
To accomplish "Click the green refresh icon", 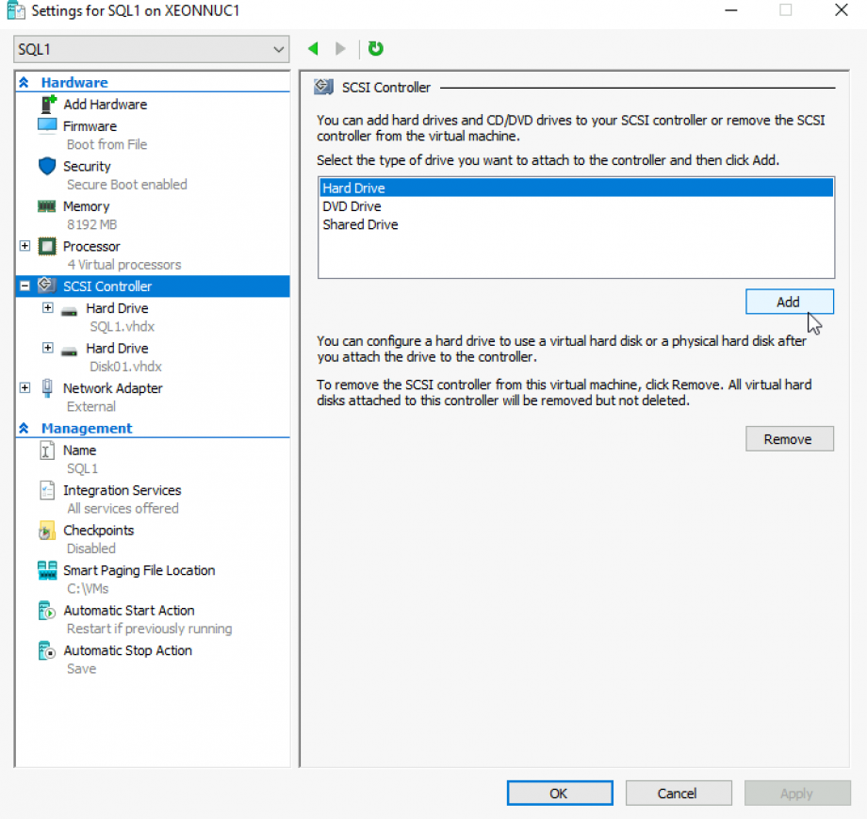I will (x=376, y=49).
